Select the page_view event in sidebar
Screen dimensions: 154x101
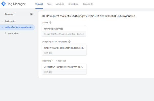13,33
